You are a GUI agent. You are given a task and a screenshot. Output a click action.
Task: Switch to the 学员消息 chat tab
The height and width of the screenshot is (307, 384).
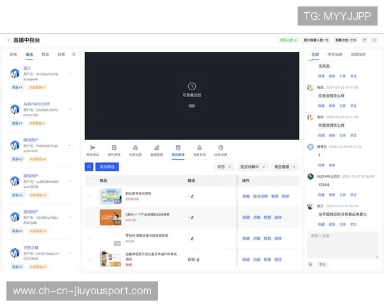pos(335,55)
